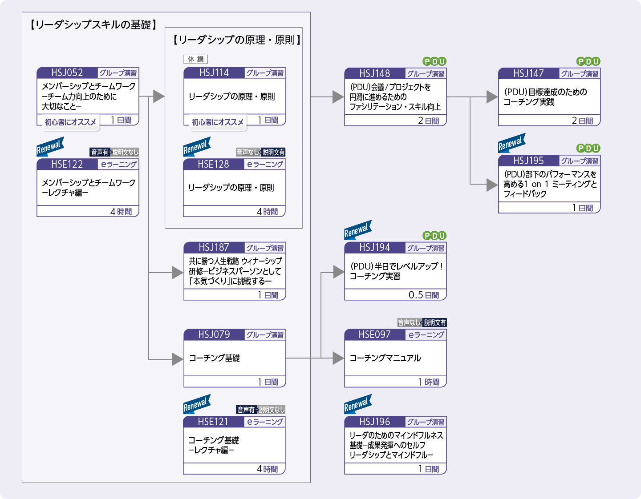
Task: Open the HSJ196 mindfulness for leaders course
Action: pyautogui.click(x=395, y=445)
